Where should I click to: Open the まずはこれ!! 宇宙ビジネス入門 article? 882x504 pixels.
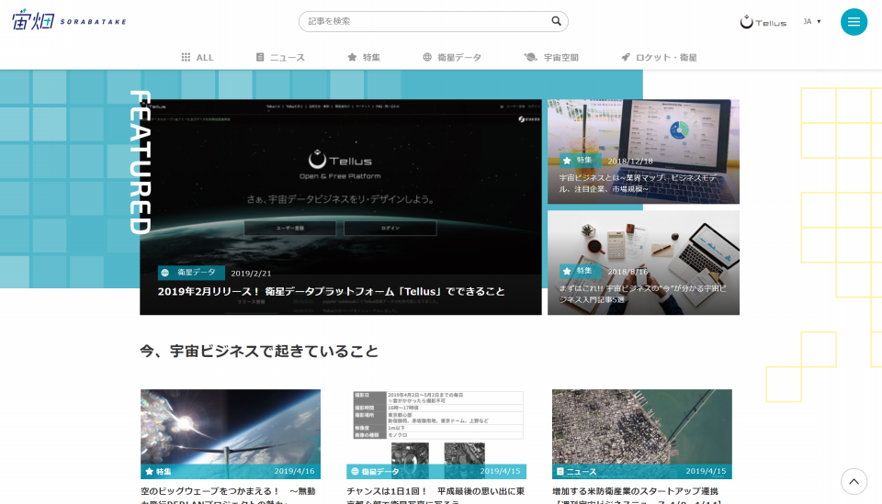click(x=643, y=294)
